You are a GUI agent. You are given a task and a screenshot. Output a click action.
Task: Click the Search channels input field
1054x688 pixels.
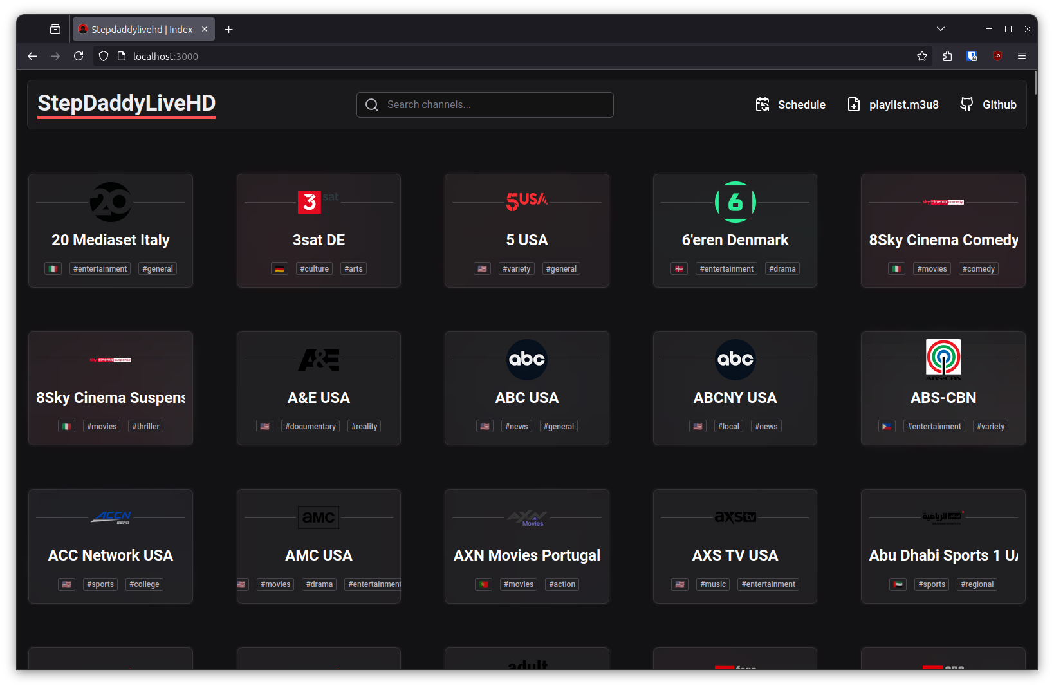(x=485, y=104)
